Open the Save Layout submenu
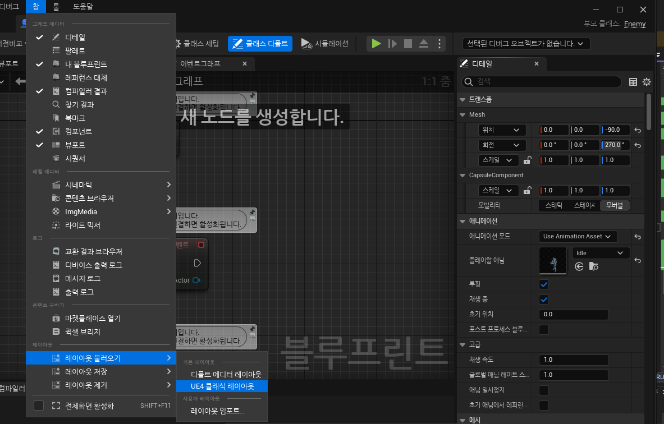664x424 pixels. coord(101,371)
